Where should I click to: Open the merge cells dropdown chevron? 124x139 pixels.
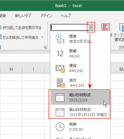43,37
